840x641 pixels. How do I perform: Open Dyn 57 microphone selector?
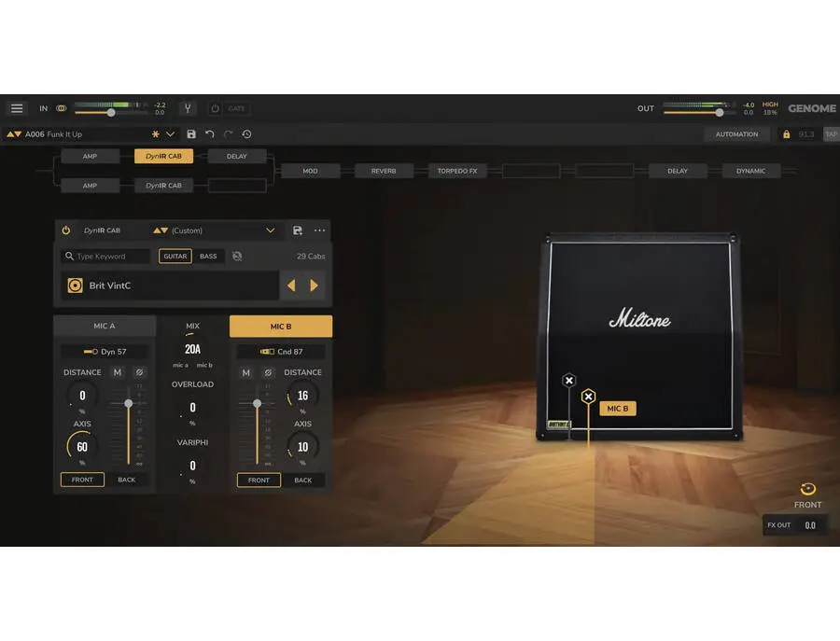[x=105, y=352]
